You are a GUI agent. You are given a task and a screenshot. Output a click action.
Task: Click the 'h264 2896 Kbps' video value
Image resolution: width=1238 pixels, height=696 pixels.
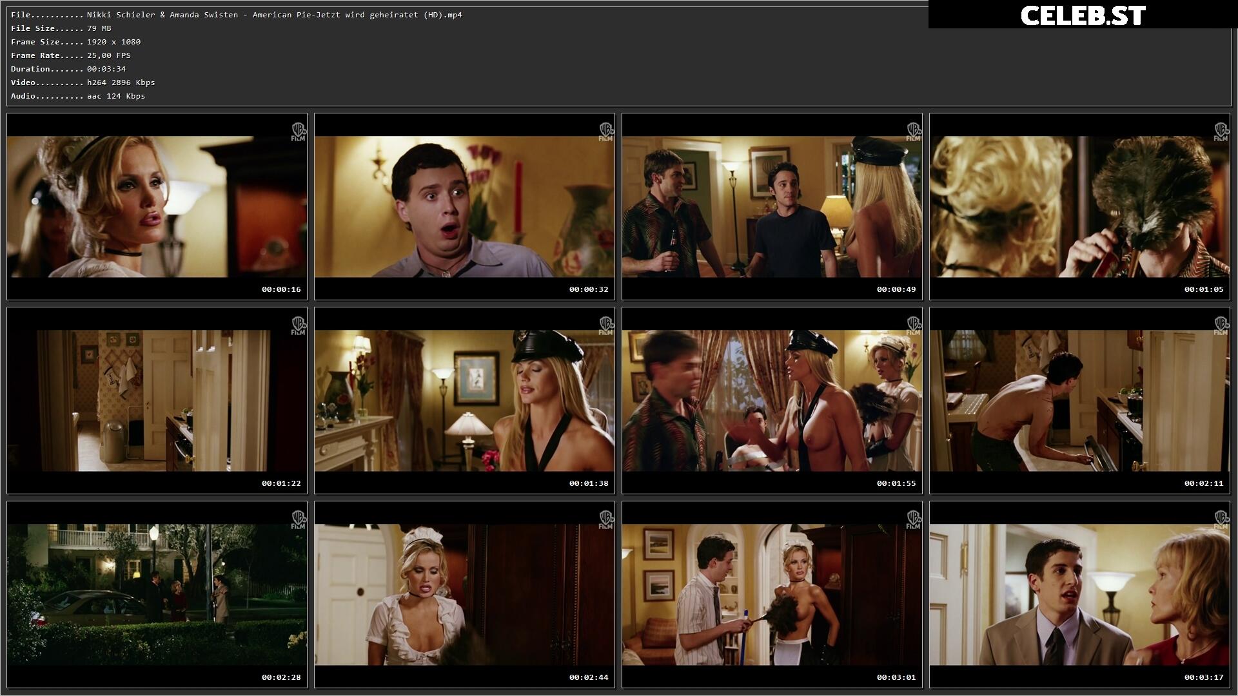[x=121, y=82]
